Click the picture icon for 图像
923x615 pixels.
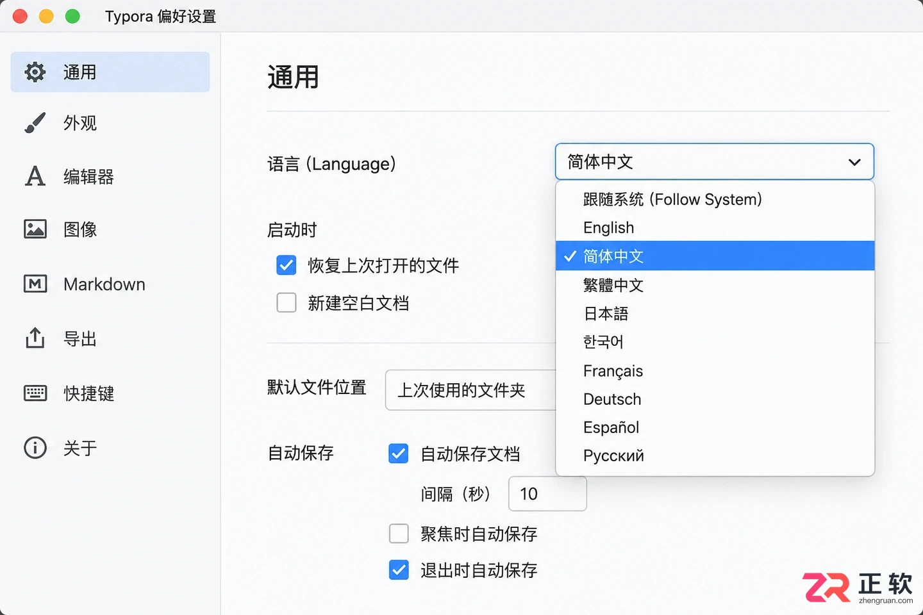click(35, 229)
